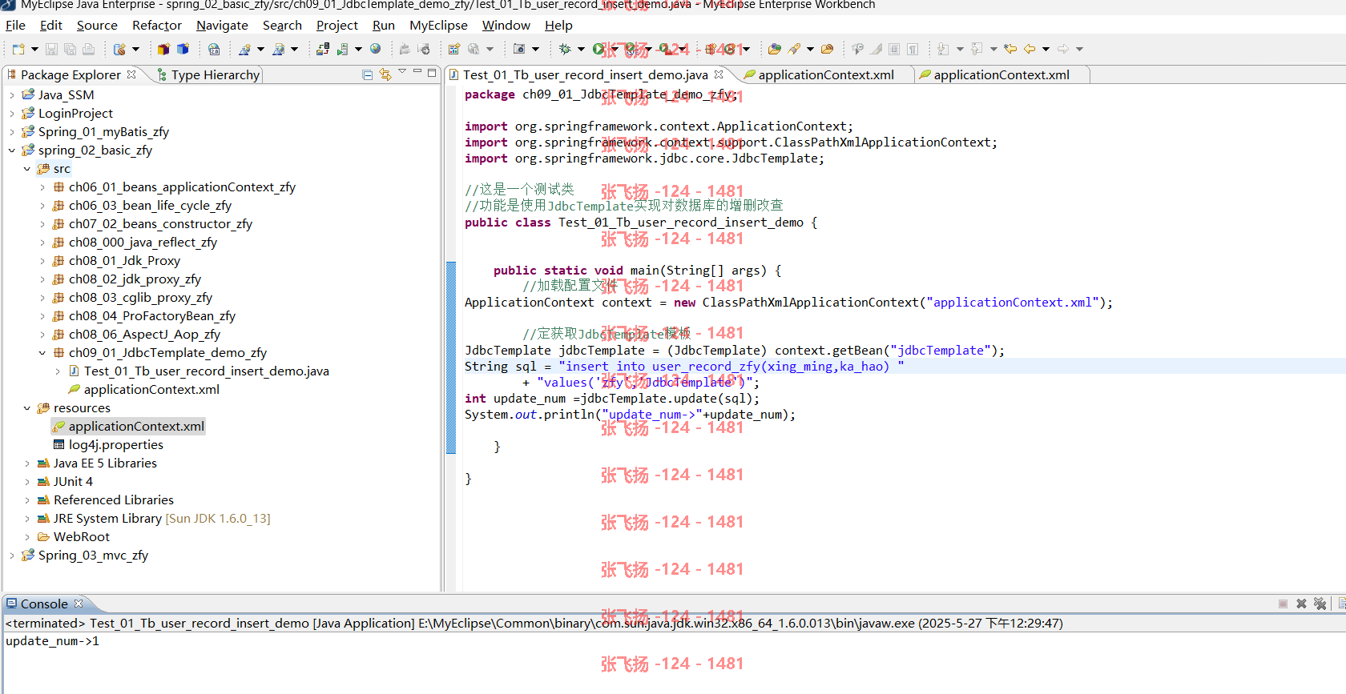
Task: Toggle Link with Editor in Package Explorer
Action: point(385,74)
